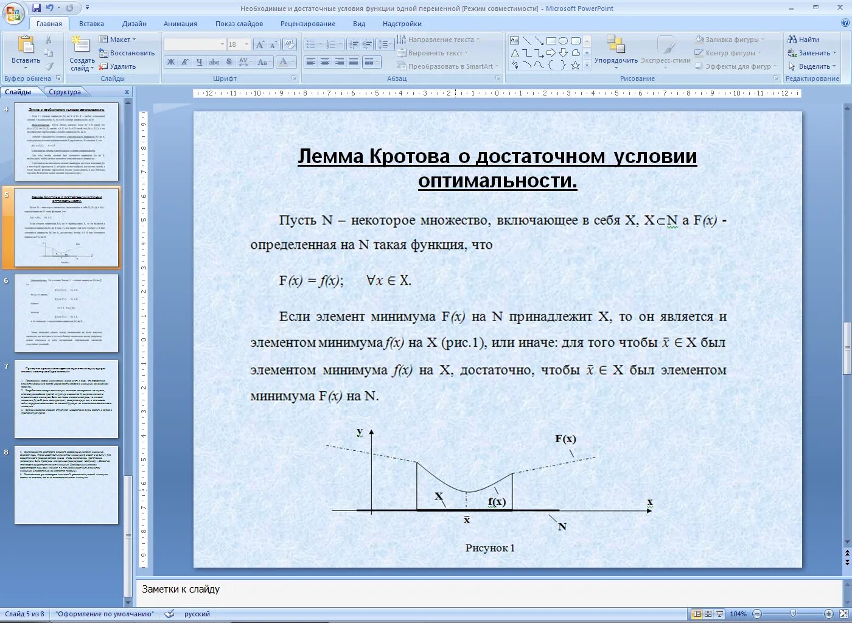Click the Copy icon in clipboard group

pos(49,53)
